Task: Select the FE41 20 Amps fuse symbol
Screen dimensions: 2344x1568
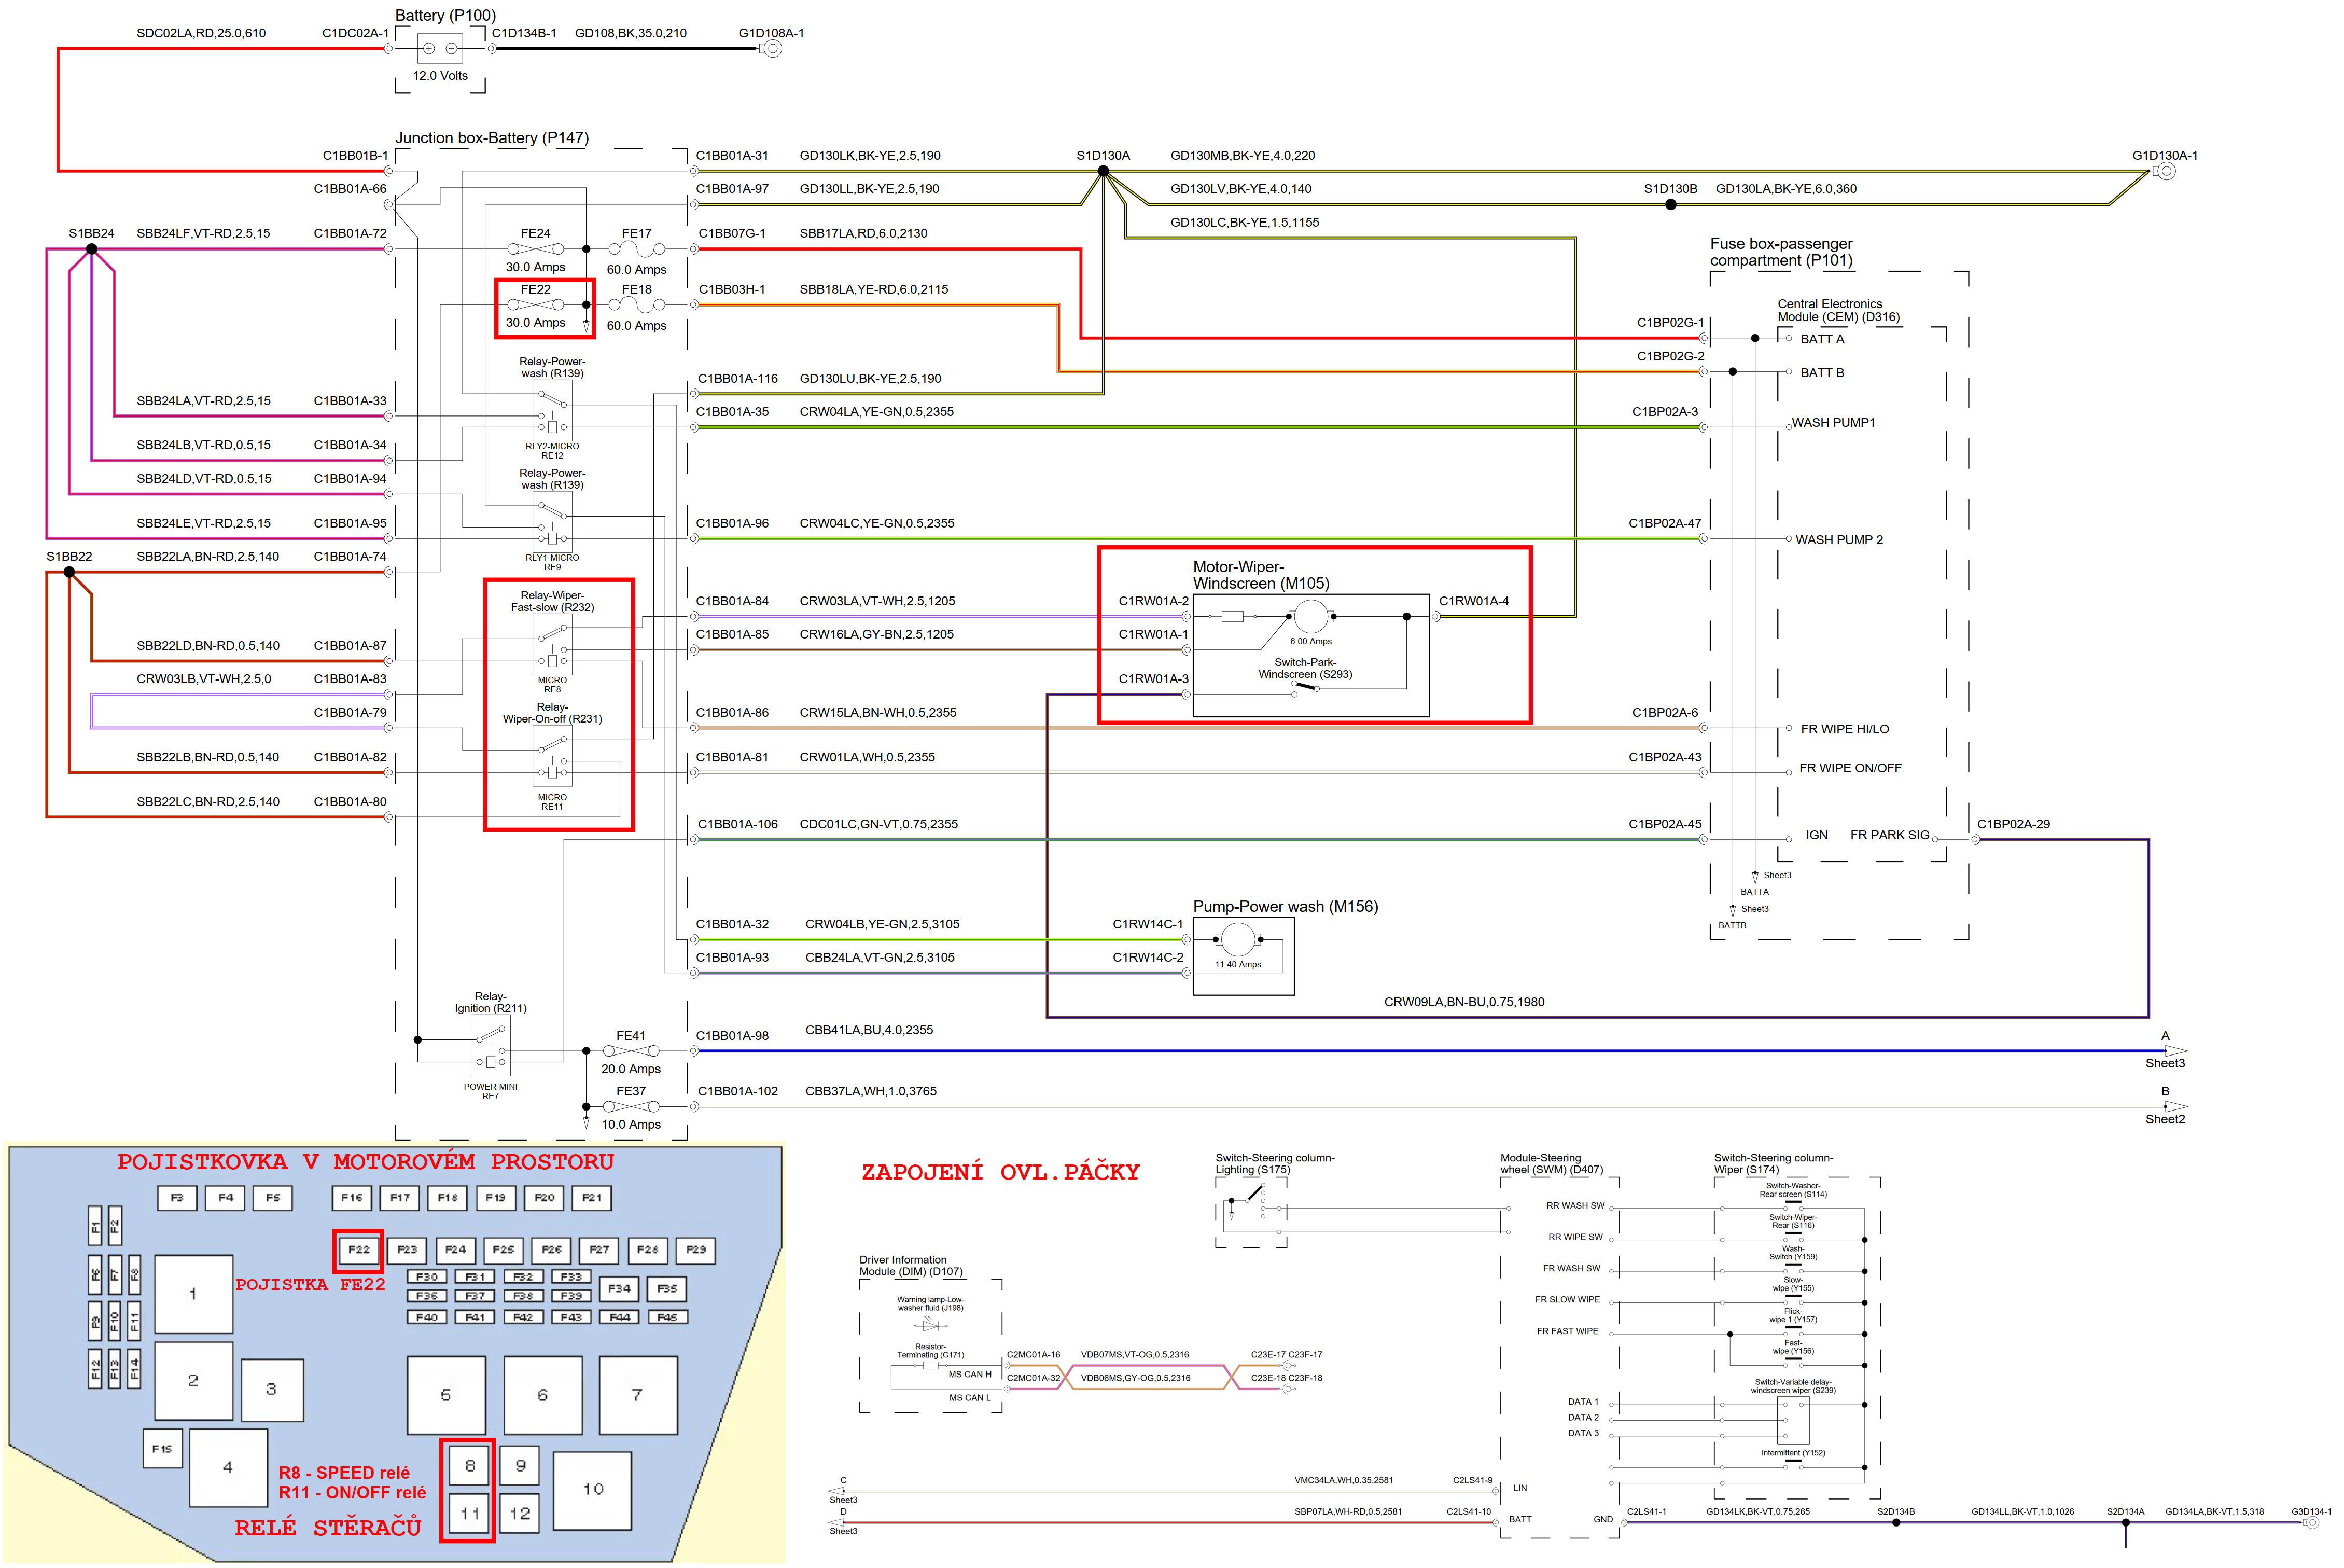Action: (x=631, y=1051)
